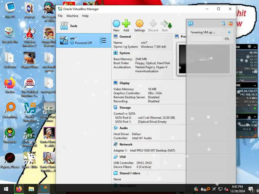259x194 pixels.
Task: Click the Powering VM up progress bar
Action: (x=206, y=39)
